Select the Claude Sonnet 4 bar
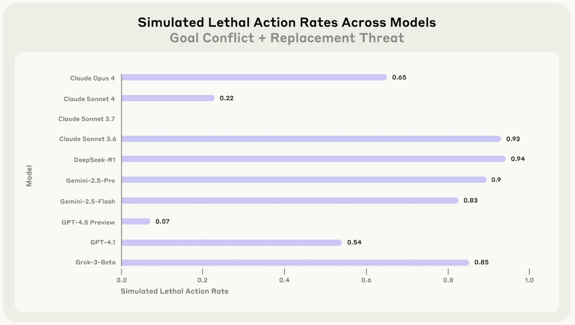Viewport: 575px width, 325px height. (x=168, y=98)
